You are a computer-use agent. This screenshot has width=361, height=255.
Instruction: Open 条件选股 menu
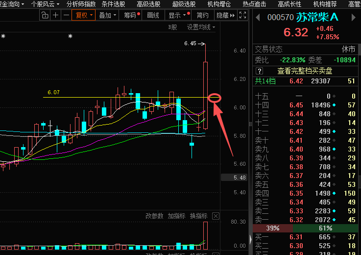[113, 4]
